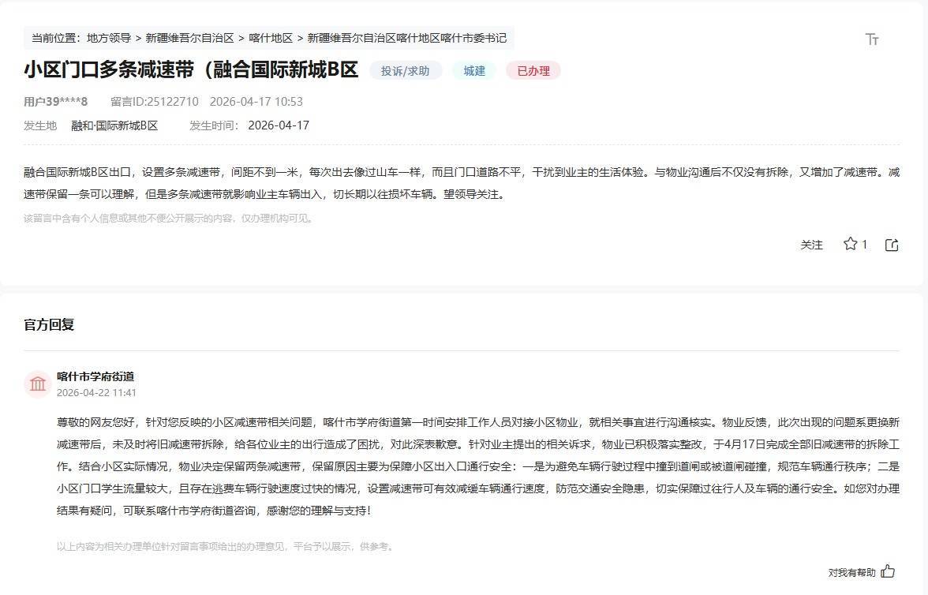Viewport: 928px width, 595px height.
Task: Mark reply as 对我有帮助
Action: 851,572
